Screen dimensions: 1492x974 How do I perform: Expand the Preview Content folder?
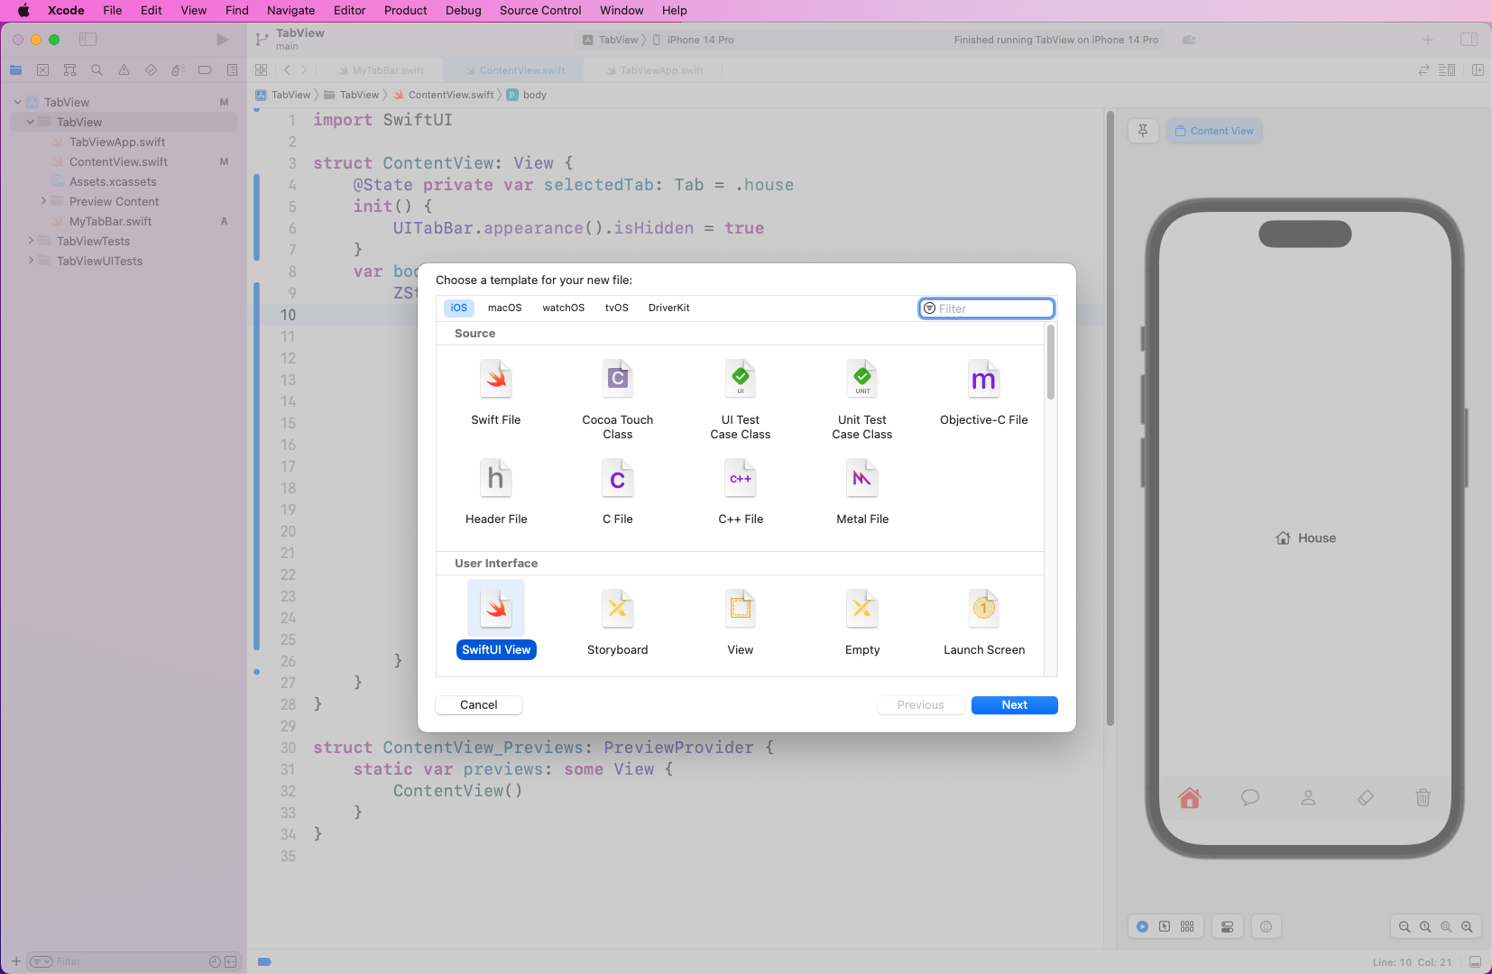[43, 201]
